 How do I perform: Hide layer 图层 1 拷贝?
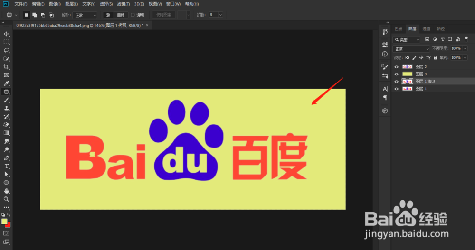397,82
